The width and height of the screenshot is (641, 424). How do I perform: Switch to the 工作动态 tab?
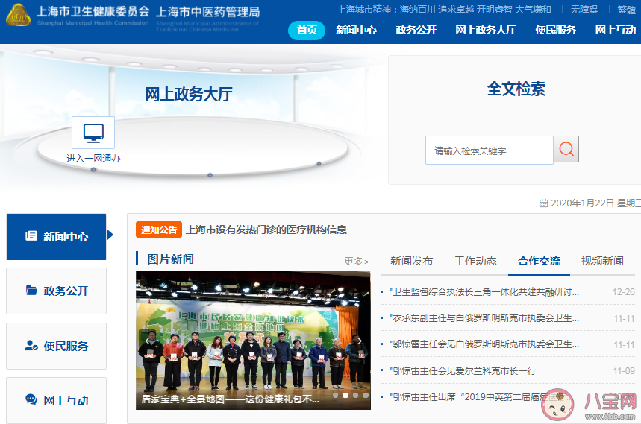[x=475, y=261]
